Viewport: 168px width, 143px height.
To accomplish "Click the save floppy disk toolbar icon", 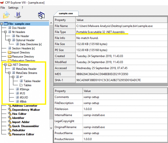I will click(18, 15).
